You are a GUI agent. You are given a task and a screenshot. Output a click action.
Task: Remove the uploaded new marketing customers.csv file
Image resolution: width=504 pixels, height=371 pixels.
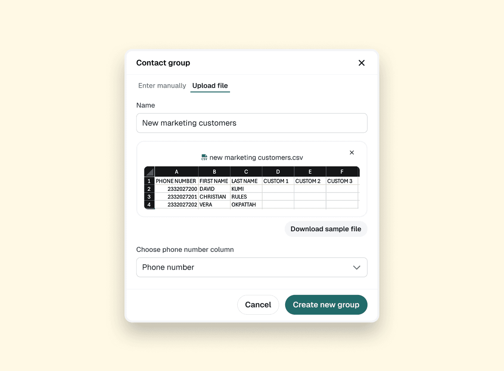coord(352,152)
